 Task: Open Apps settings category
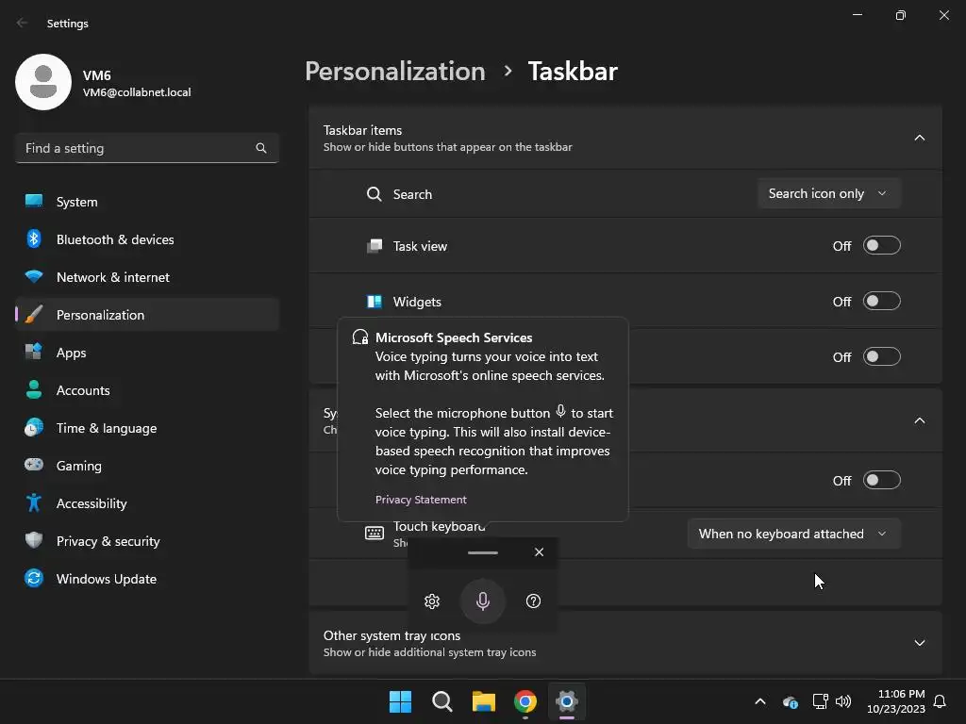[147, 353]
